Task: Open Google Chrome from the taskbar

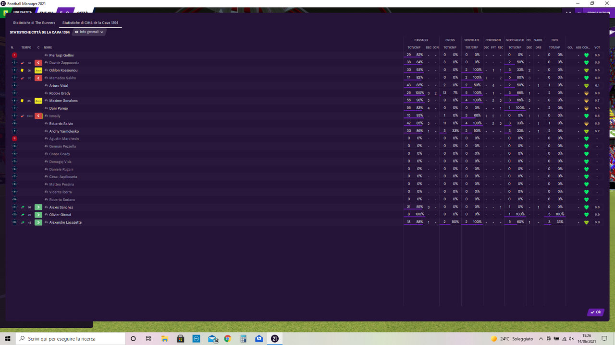Action: 227,339
